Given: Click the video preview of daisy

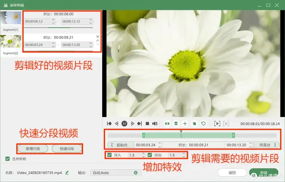Looking at the screenshot, I should (193, 63).
